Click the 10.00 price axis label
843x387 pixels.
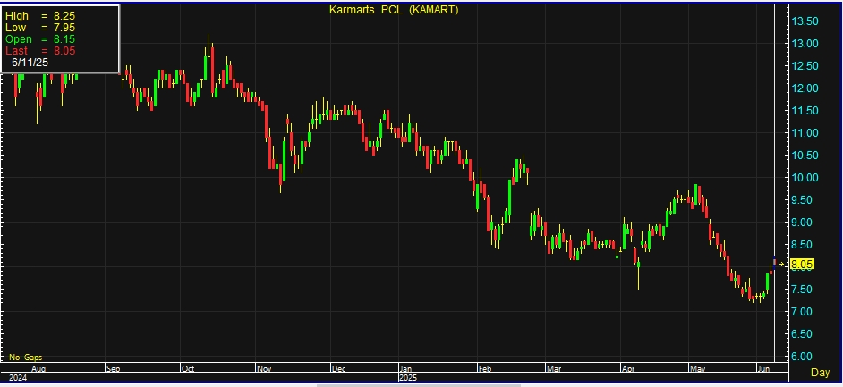[805, 178]
